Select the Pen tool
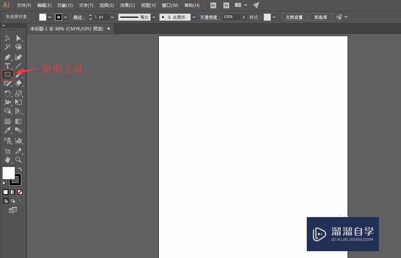 pos(7,57)
